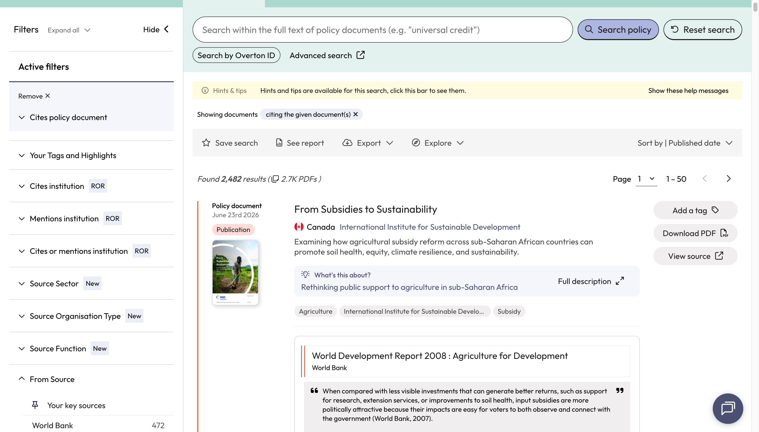Open the See report document icon
This screenshot has height=432, width=759.
click(279, 143)
